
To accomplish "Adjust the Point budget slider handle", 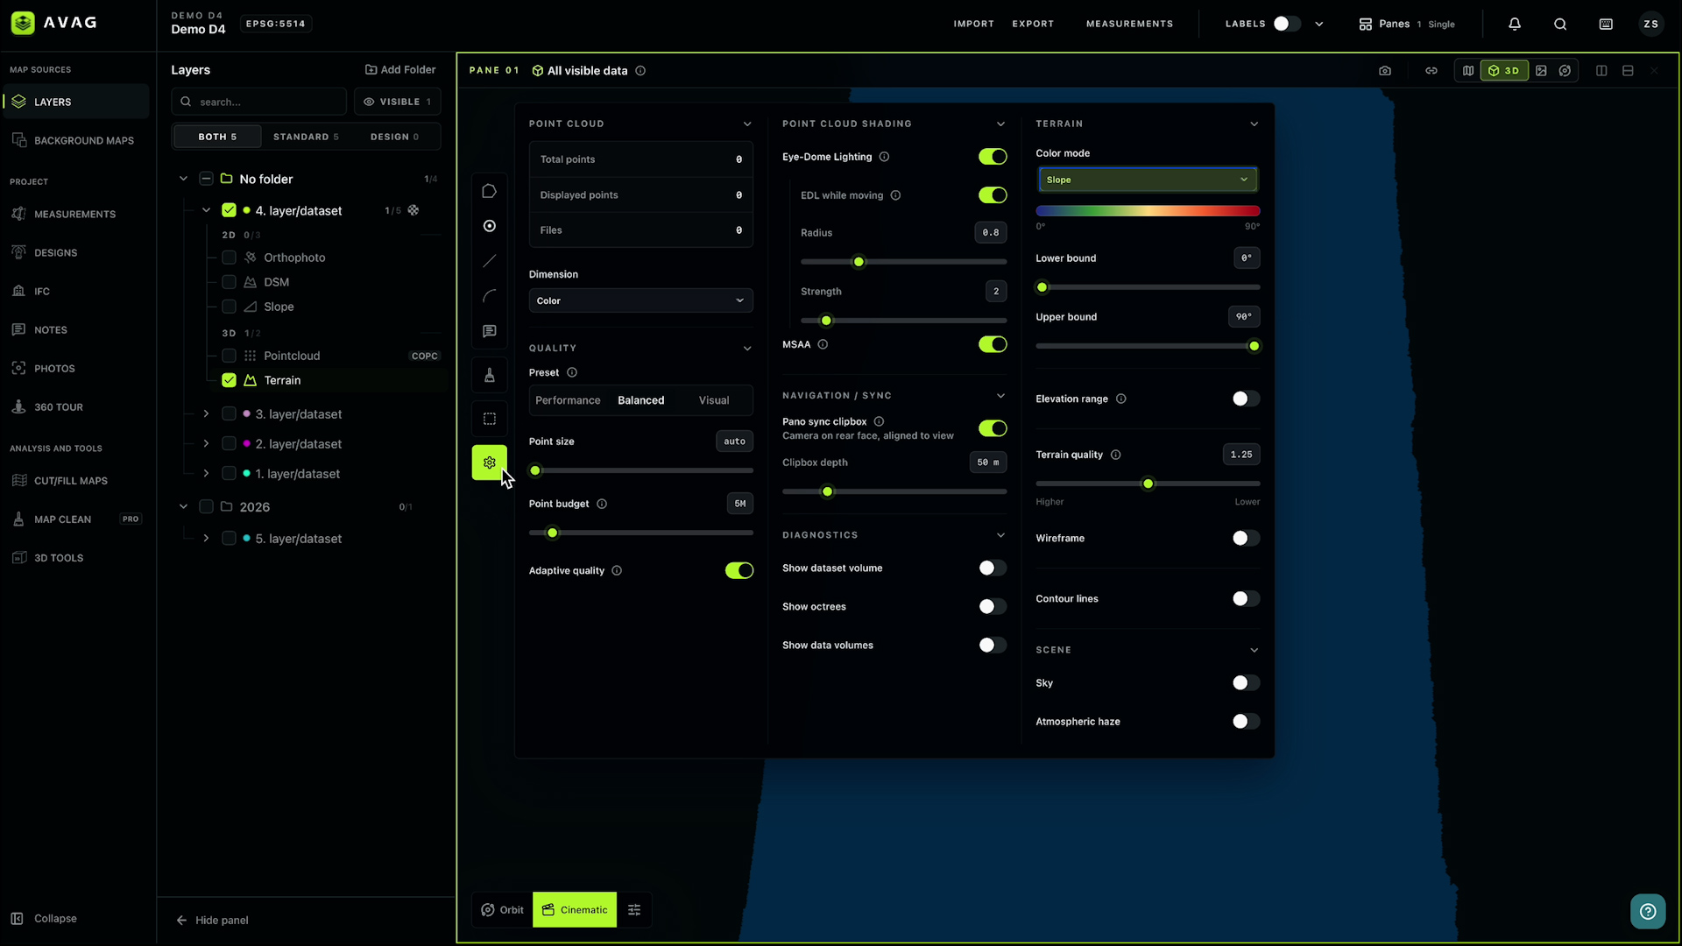I will tap(552, 533).
